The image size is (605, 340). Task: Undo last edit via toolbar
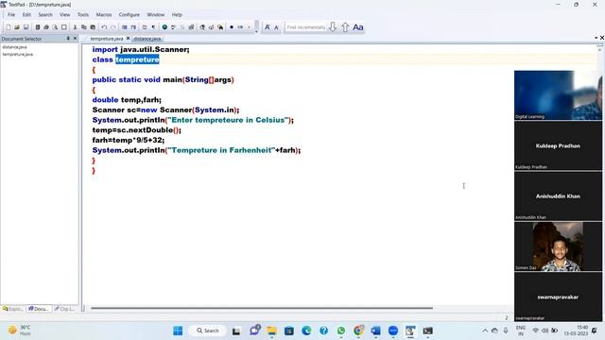104,27
